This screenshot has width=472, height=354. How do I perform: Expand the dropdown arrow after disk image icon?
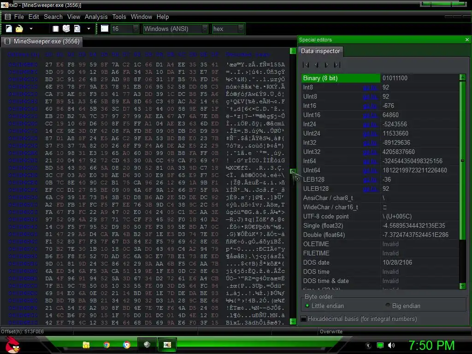point(88,29)
